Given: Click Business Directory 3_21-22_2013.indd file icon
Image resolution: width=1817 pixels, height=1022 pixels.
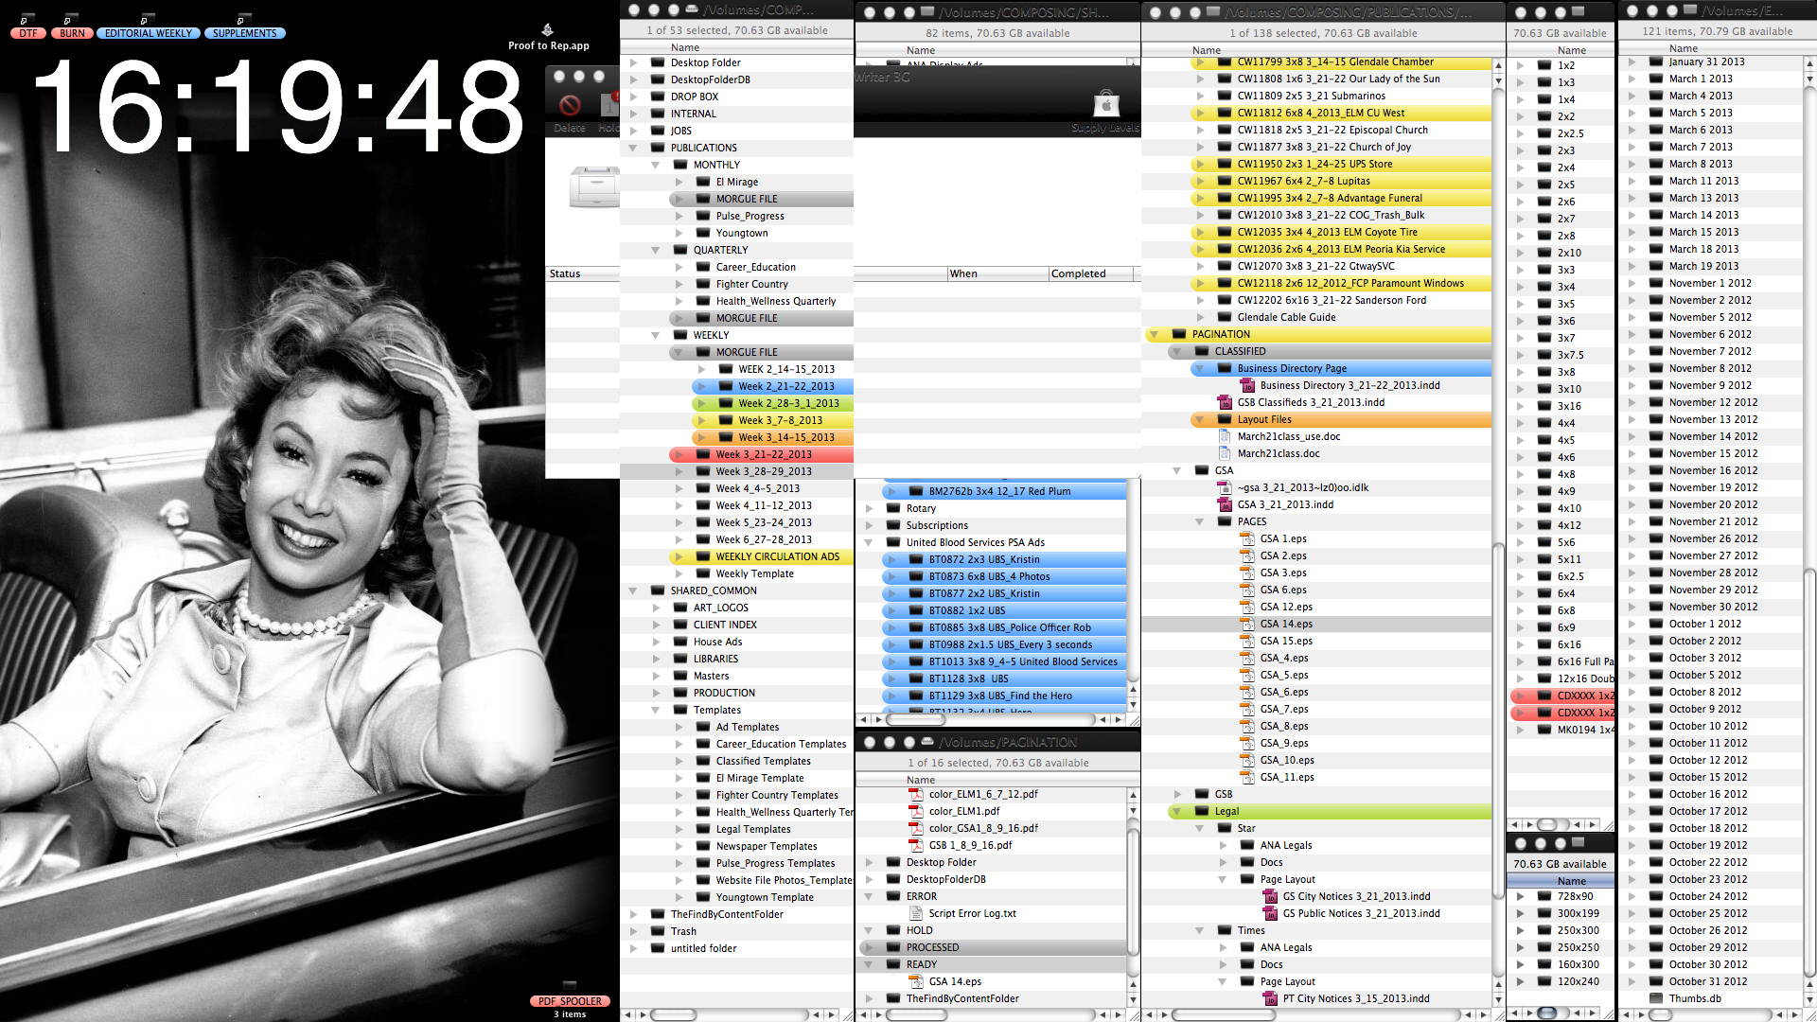Looking at the screenshot, I should 1247,386.
